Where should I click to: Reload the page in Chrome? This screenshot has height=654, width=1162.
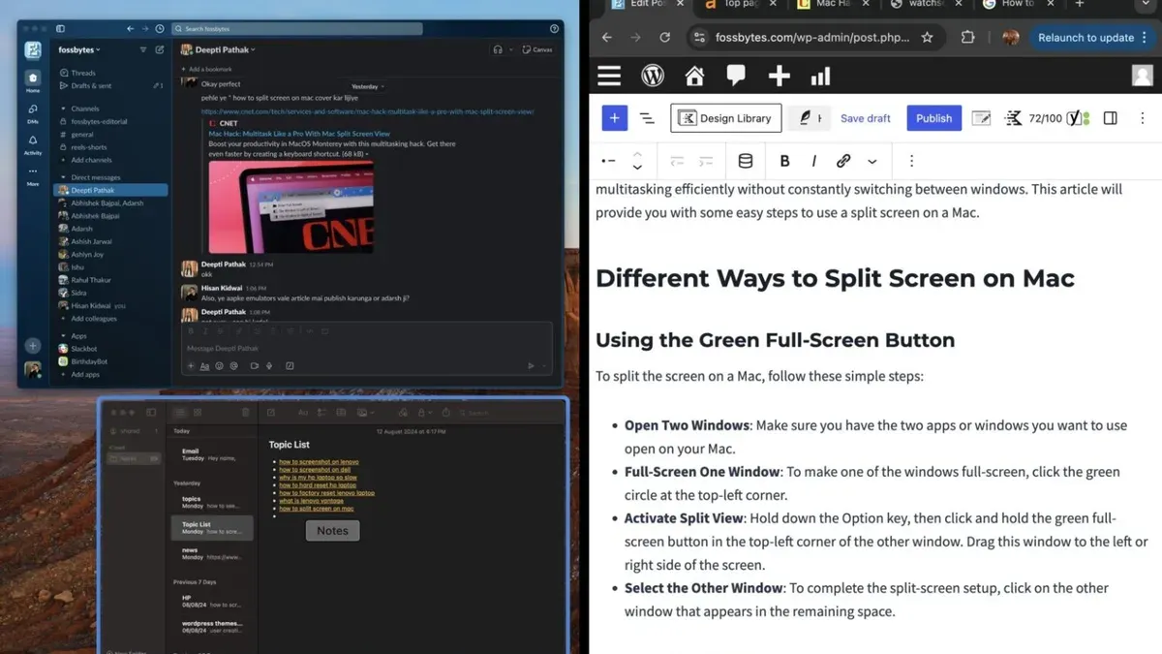pos(664,38)
